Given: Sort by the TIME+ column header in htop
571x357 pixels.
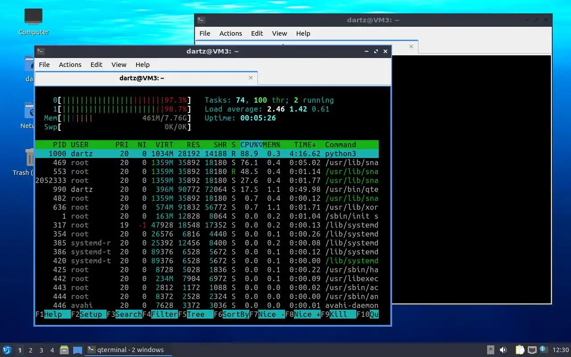Looking at the screenshot, I should 305,145.
